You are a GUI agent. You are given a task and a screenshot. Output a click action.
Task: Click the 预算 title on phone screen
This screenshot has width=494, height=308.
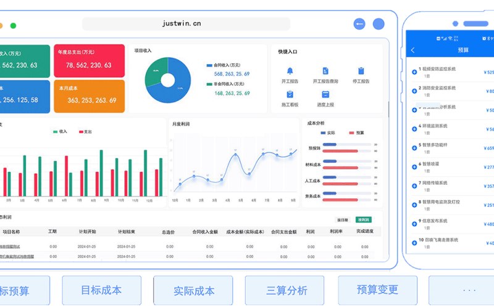point(463,50)
